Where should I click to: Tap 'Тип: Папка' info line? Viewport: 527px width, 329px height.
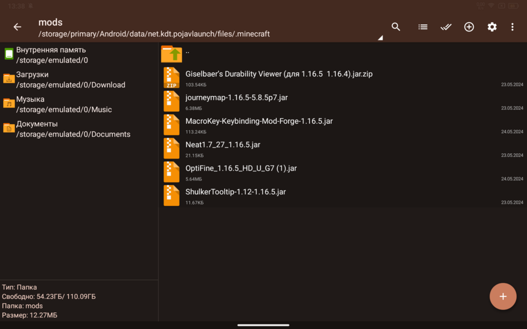19,287
